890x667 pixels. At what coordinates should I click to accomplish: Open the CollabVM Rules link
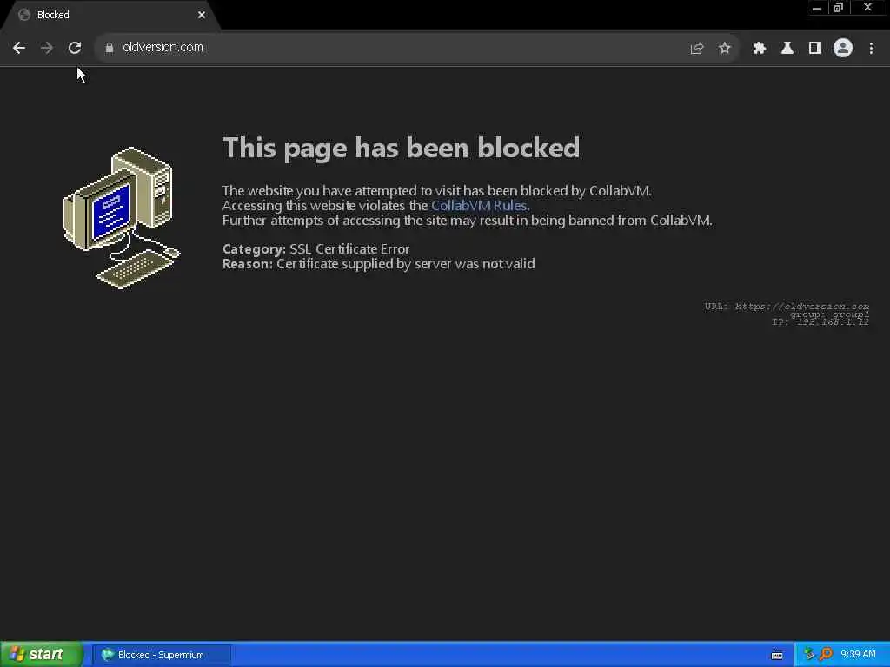tap(479, 205)
